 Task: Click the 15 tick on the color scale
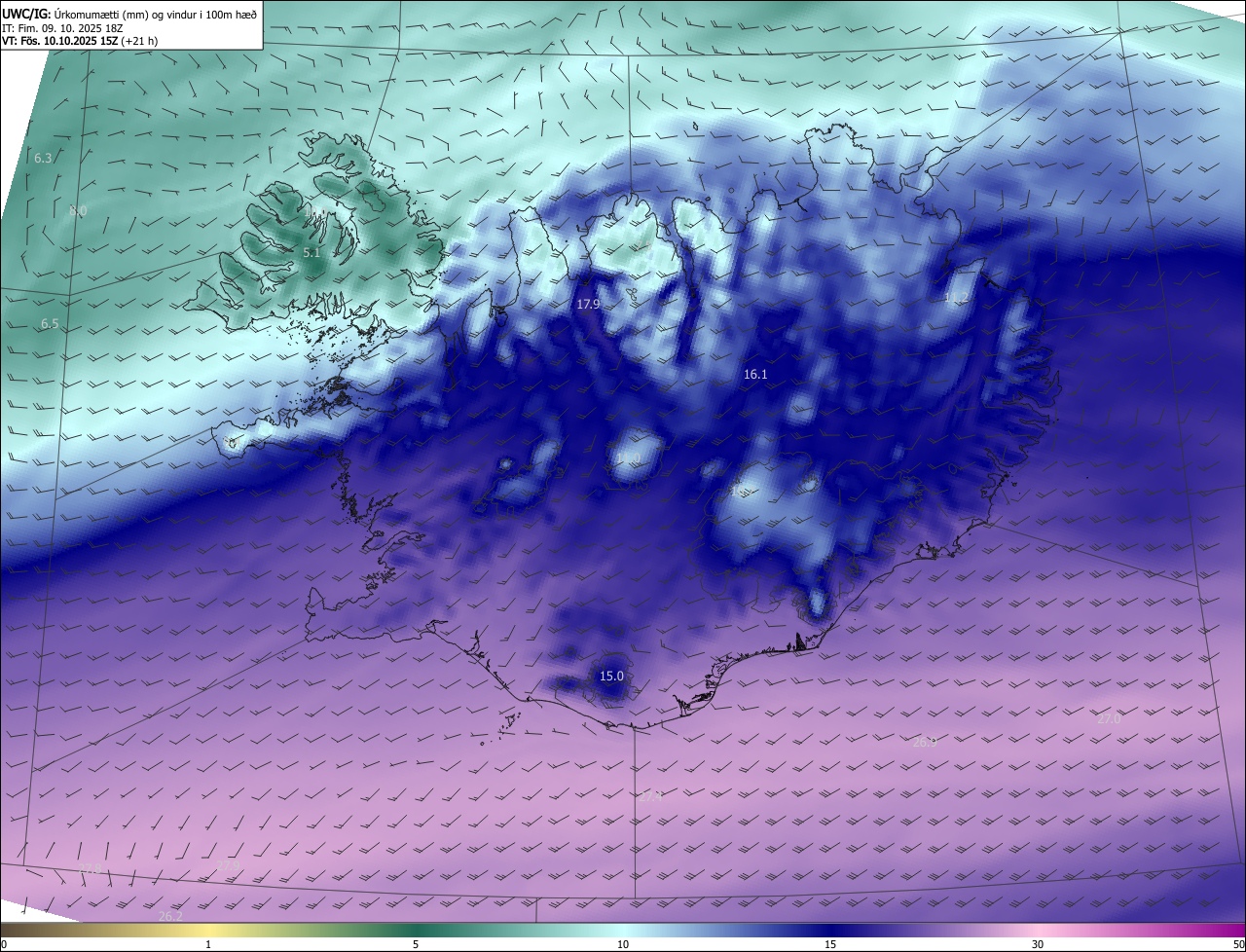click(x=830, y=944)
